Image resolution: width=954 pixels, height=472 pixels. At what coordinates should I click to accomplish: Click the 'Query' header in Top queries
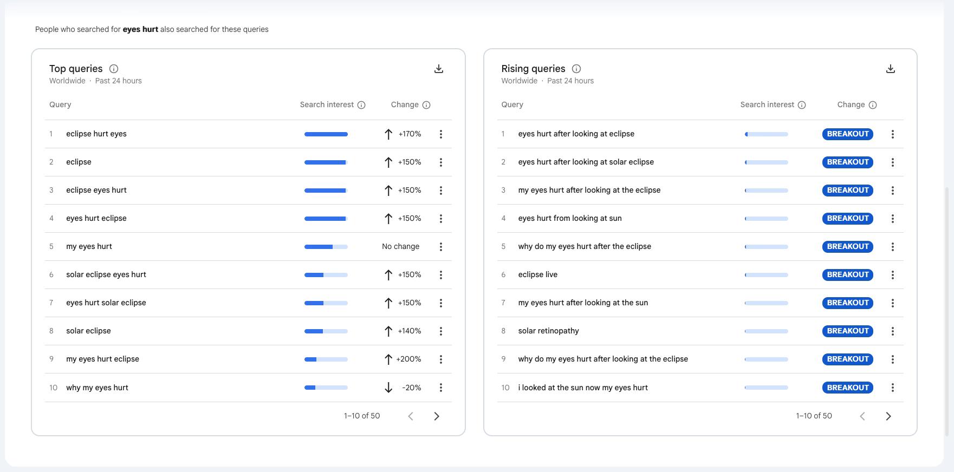coord(60,104)
